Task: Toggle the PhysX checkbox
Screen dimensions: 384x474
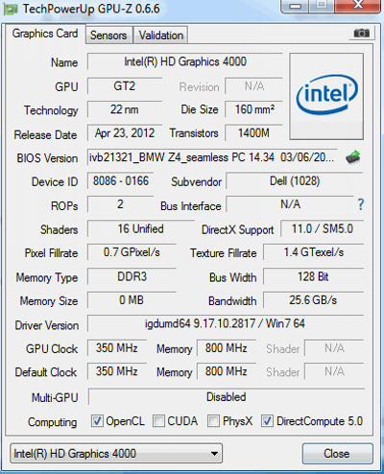Action: point(213,421)
